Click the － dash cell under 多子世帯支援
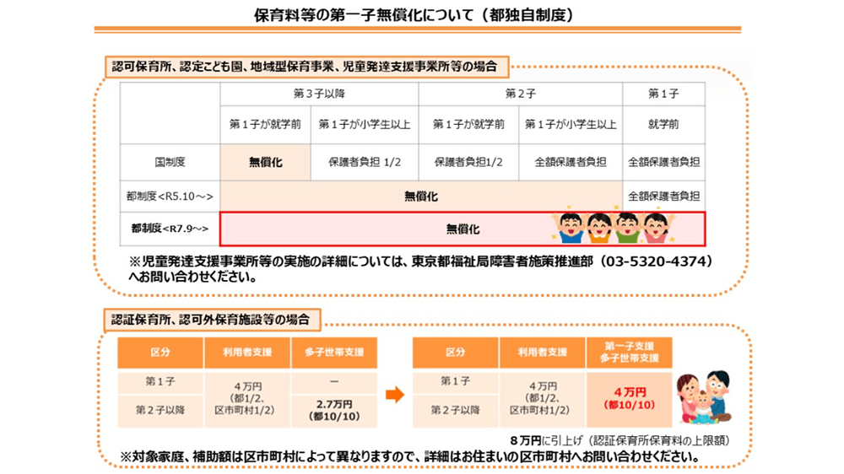Image resolution: width=844 pixels, height=474 pixels. point(334,381)
